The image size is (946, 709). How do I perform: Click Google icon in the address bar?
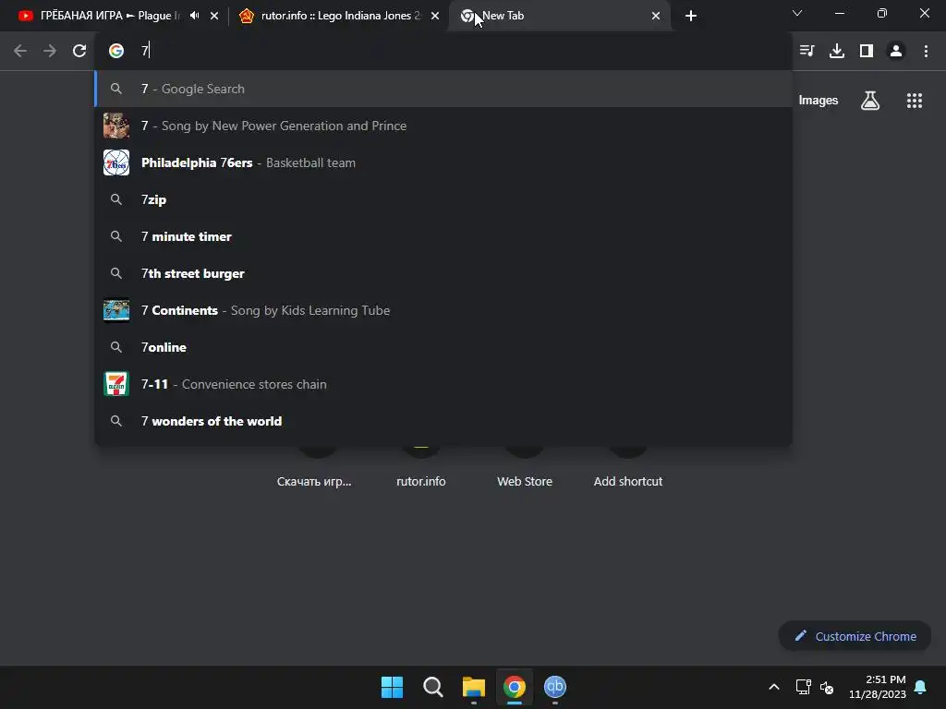pyautogui.click(x=116, y=52)
